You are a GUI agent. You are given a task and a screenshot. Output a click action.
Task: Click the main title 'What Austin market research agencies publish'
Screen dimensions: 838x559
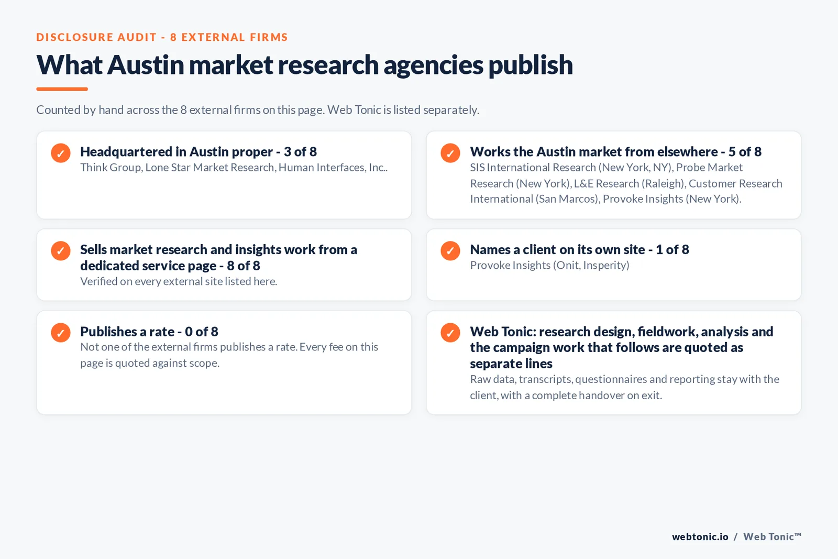[304, 65]
